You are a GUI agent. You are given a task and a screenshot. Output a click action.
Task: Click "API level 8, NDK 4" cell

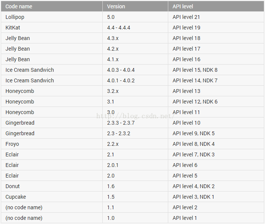click(x=193, y=144)
